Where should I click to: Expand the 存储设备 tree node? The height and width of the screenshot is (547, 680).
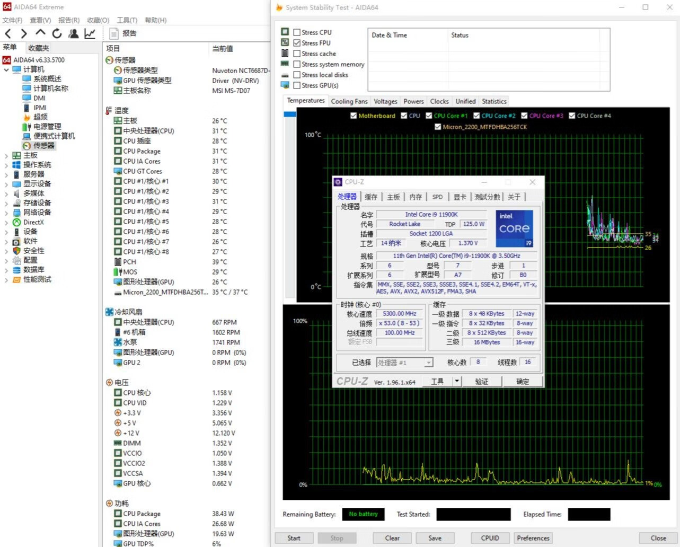[x=6, y=203]
